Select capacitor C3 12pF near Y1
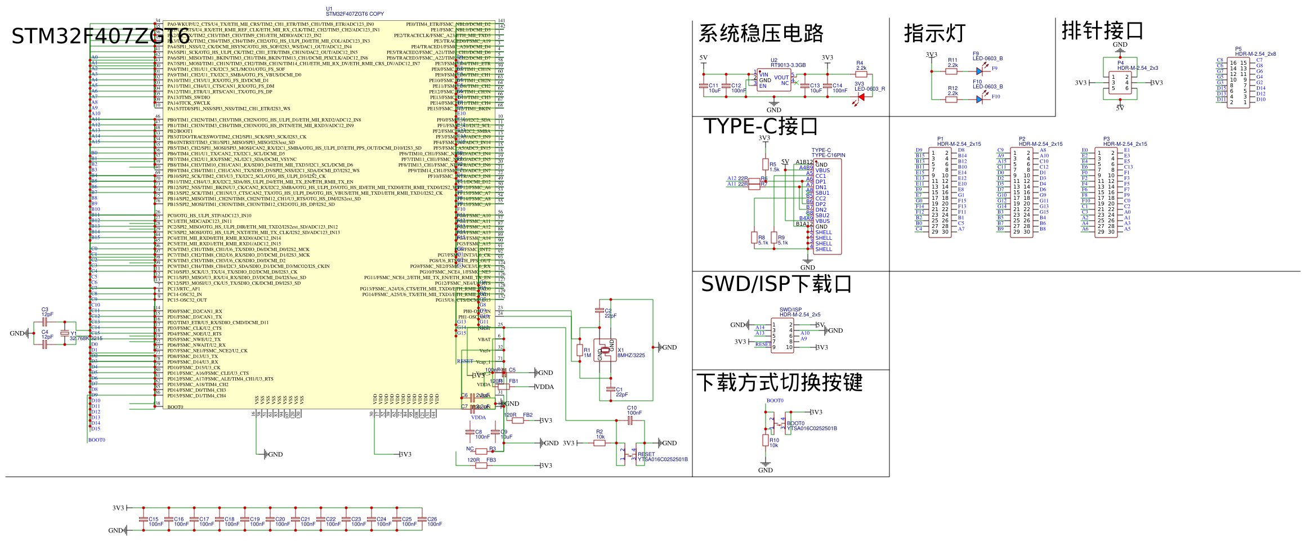Viewport: 1306px width, 541px height. (x=45, y=323)
